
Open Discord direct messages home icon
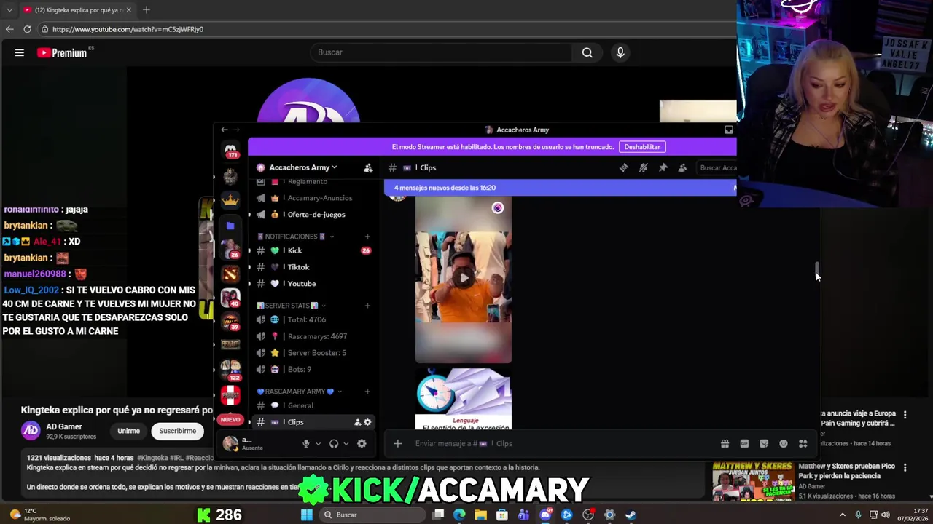[x=231, y=150]
